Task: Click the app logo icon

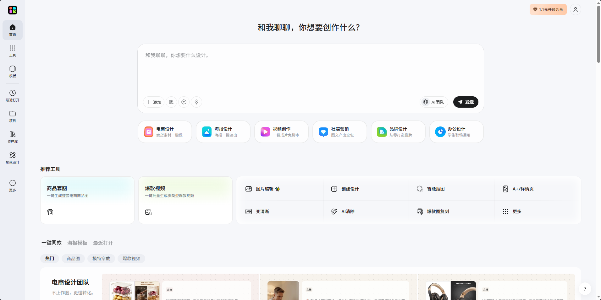Action: pos(13,10)
